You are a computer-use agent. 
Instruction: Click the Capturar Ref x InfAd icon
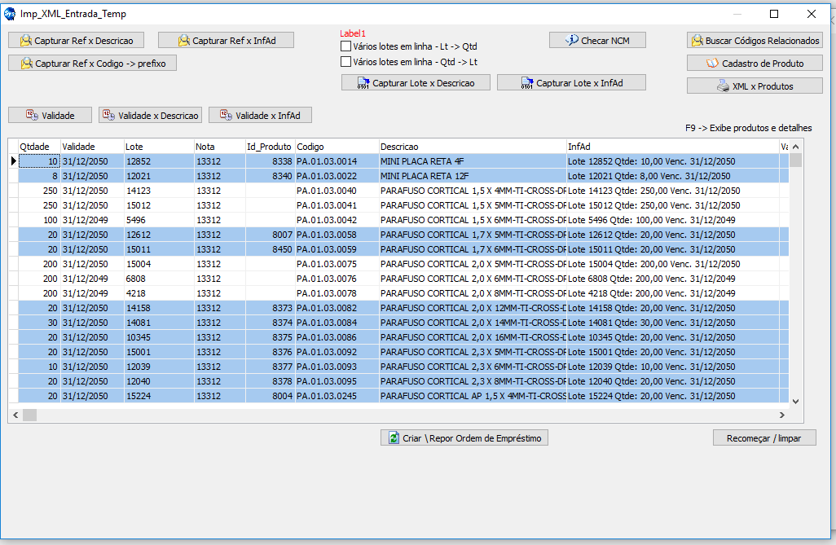[x=184, y=41]
